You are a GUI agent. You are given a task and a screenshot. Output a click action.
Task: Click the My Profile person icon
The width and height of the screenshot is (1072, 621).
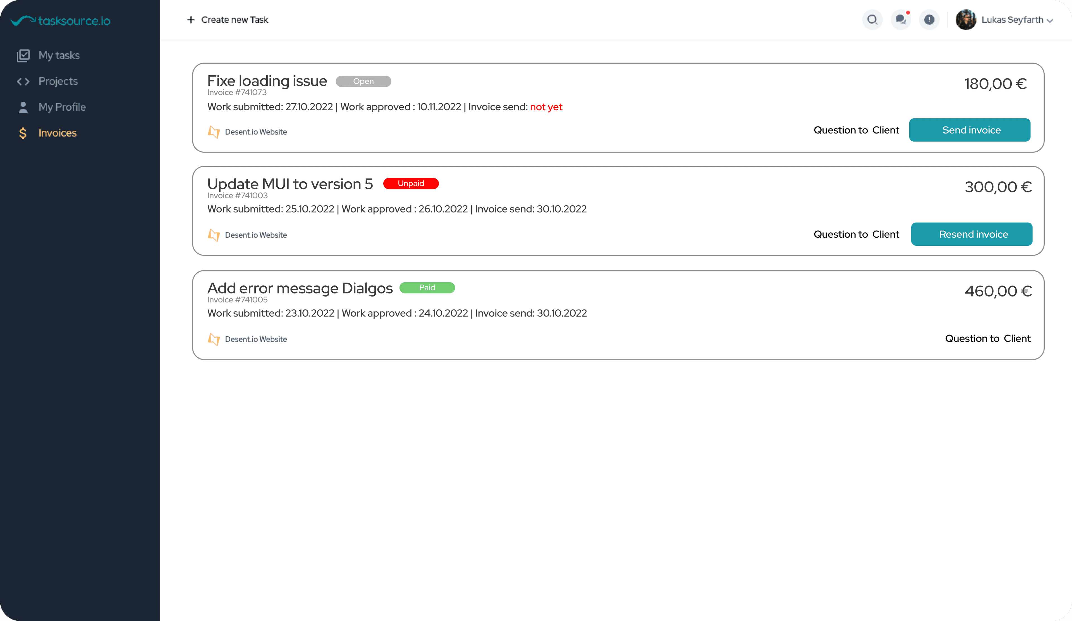click(x=23, y=107)
